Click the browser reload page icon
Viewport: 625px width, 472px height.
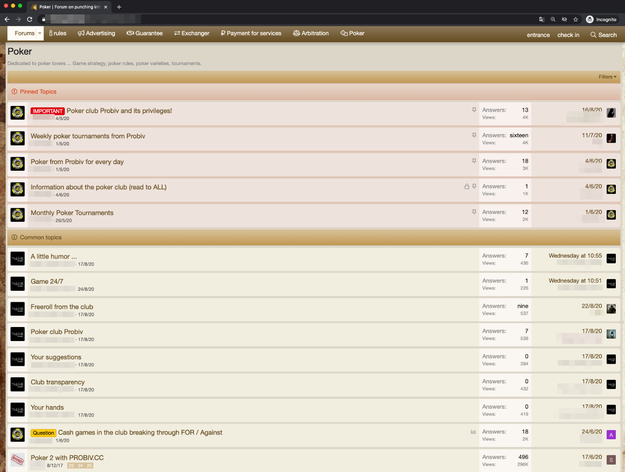pos(30,19)
